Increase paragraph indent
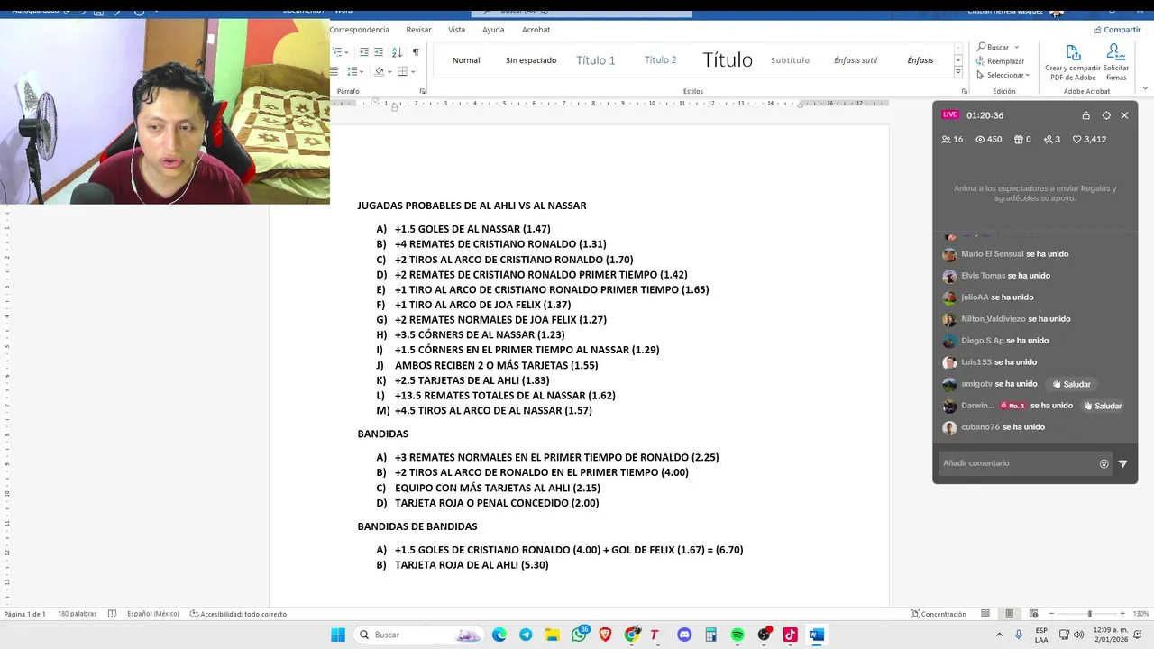Image resolution: width=1154 pixels, height=649 pixels. [x=379, y=52]
